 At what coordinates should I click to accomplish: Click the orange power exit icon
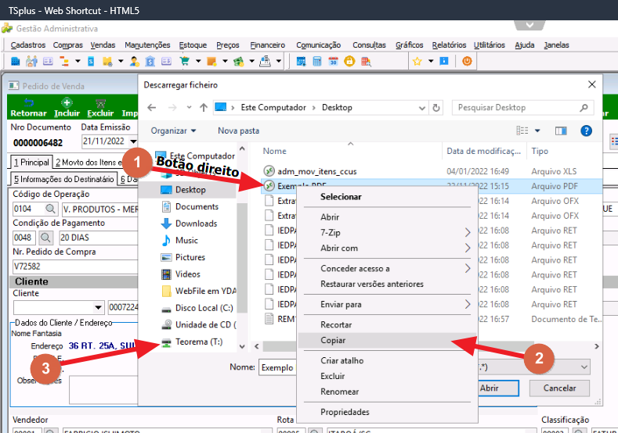tap(467, 61)
